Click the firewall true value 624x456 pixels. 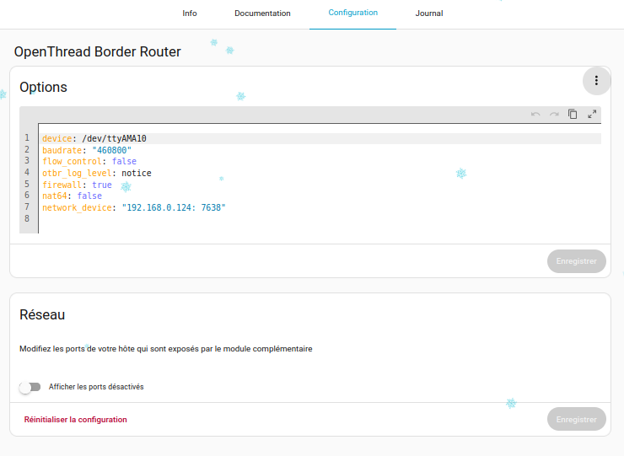click(x=102, y=185)
